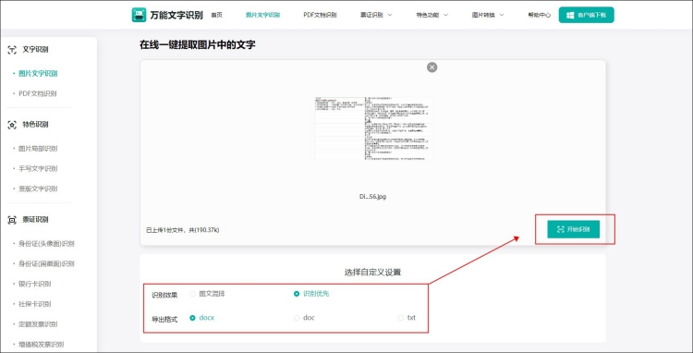Open 手写文字识别 in the sidebar
The height and width of the screenshot is (353, 693).
[x=38, y=169]
